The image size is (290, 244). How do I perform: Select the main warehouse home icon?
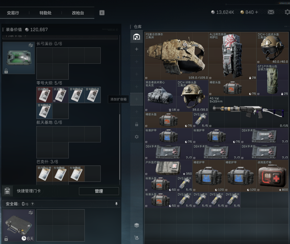tap(136, 37)
